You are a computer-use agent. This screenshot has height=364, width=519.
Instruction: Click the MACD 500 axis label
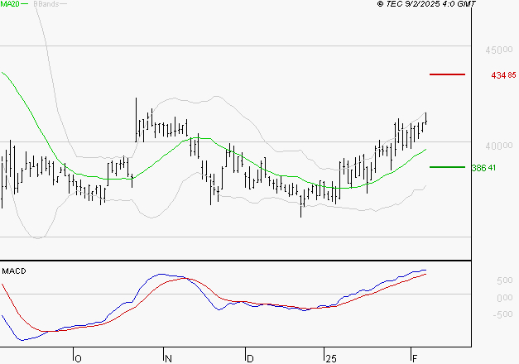[x=505, y=280]
